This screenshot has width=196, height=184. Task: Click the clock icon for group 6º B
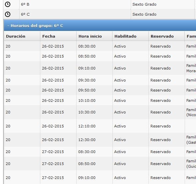8,4
